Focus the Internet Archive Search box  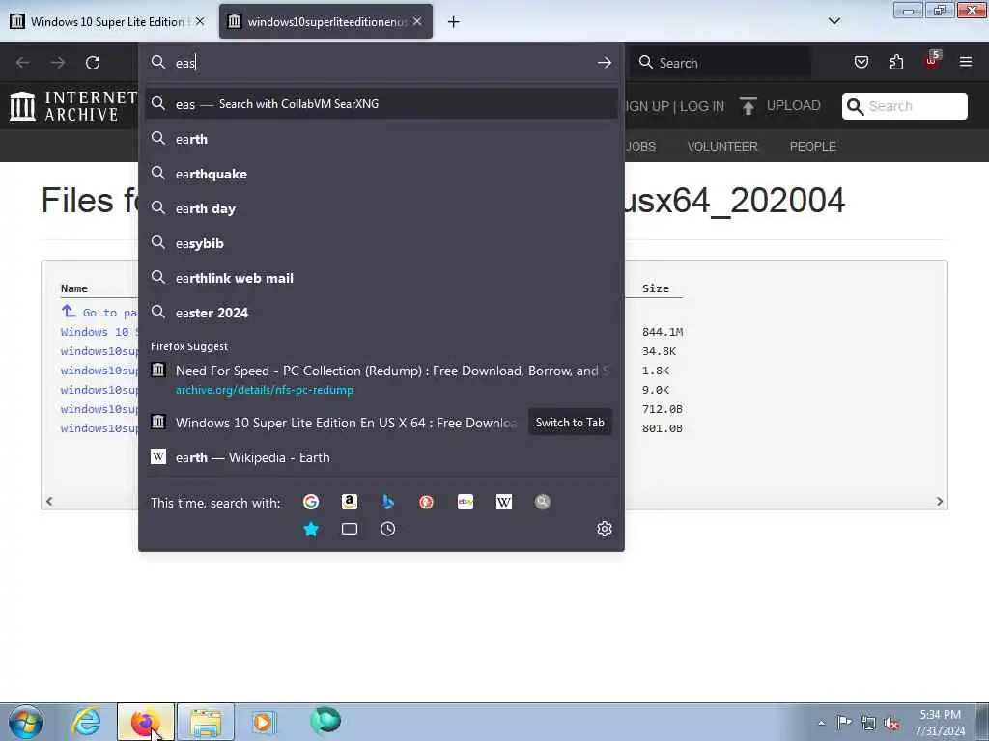coord(904,106)
